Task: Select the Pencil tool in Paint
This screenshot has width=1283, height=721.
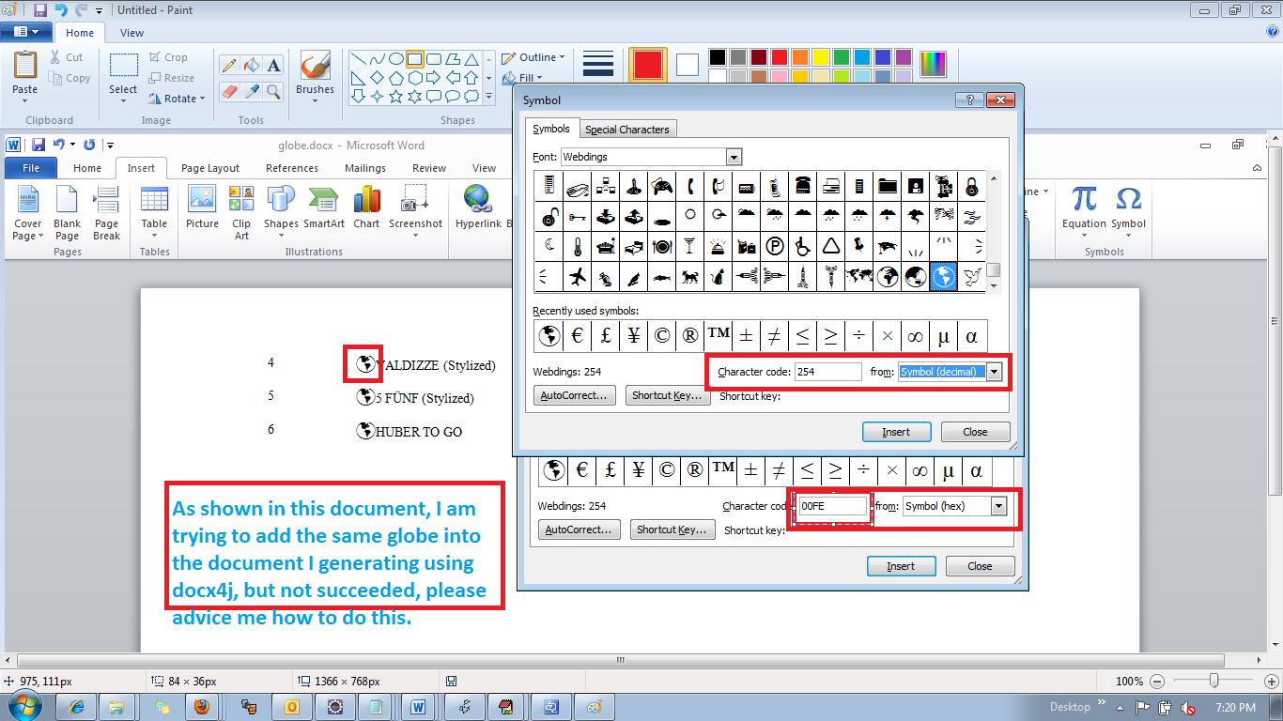Action: click(228, 66)
